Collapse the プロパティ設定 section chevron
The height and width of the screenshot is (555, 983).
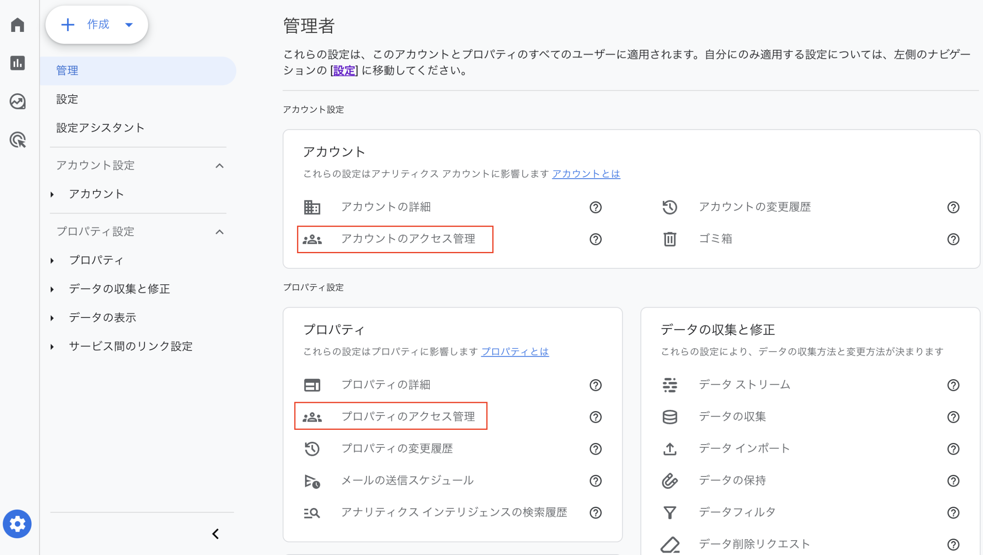(220, 232)
